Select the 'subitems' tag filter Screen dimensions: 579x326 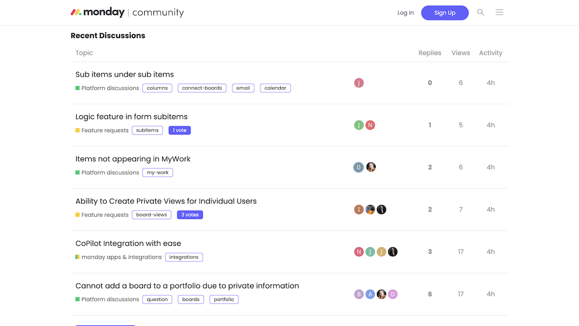pyautogui.click(x=147, y=130)
